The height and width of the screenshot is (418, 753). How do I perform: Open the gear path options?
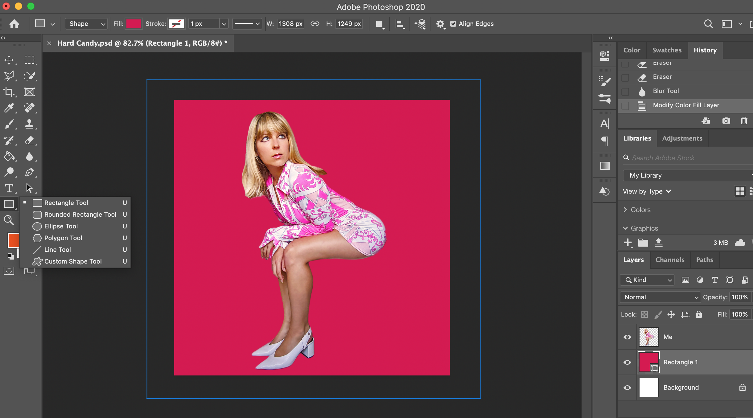(440, 24)
